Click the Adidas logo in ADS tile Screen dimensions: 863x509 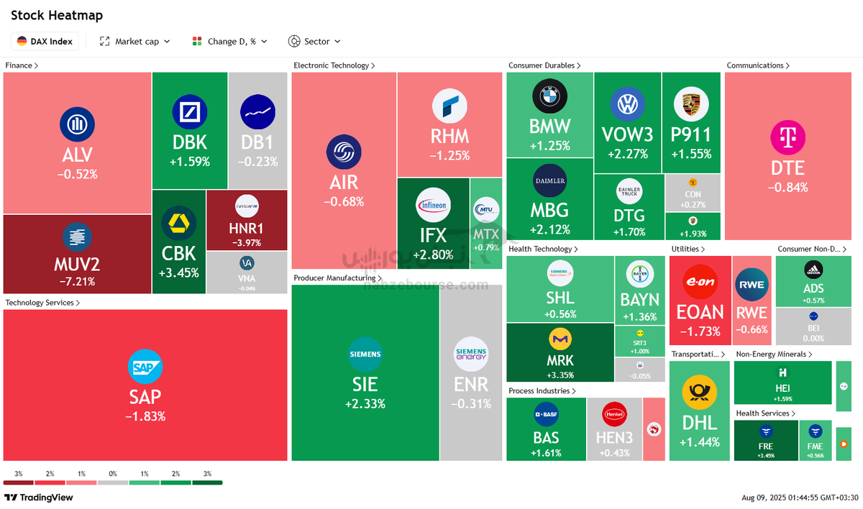tap(813, 270)
